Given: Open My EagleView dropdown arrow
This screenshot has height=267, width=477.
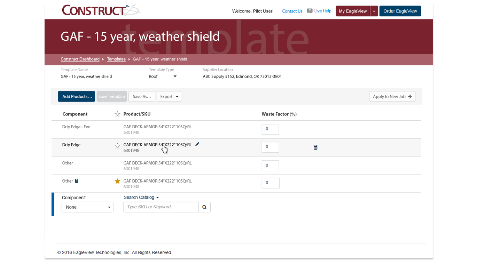Looking at the screenshot, I should [x=374, y=11].
